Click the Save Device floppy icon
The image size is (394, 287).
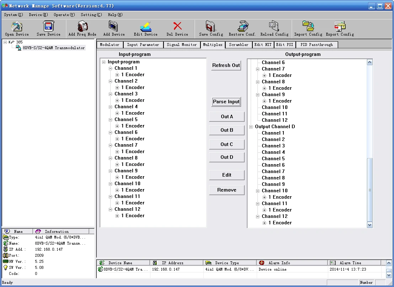tap(48, 27)
